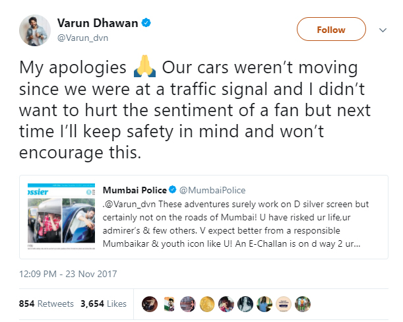The height and width of the screenshot is (322, 403).
Task: Click the Indian flag liker avatar
Action: click(169, 304)
